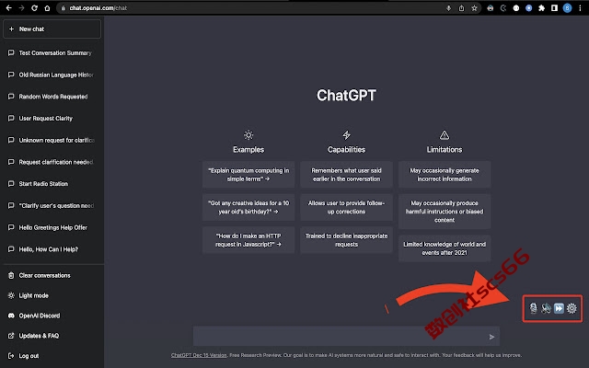Click the browser forward arrow

21,8
